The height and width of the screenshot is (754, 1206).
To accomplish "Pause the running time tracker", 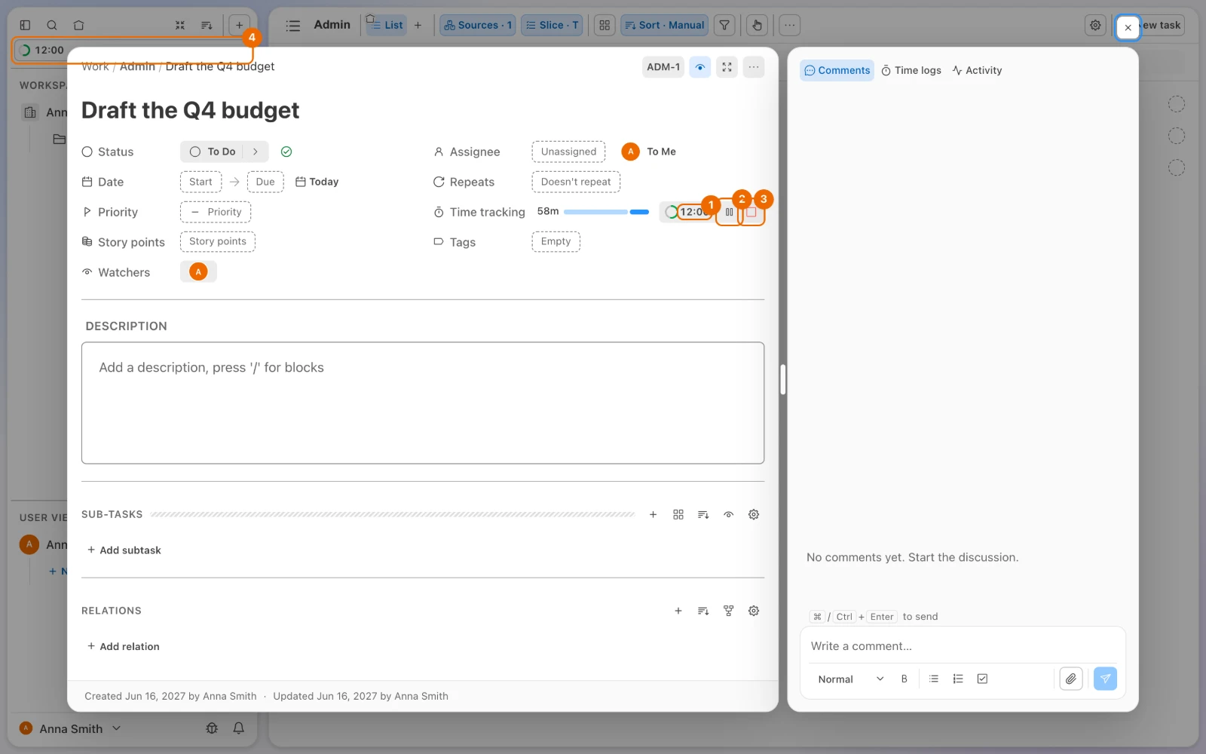I will pyautogui.click(x=729, y=213).
